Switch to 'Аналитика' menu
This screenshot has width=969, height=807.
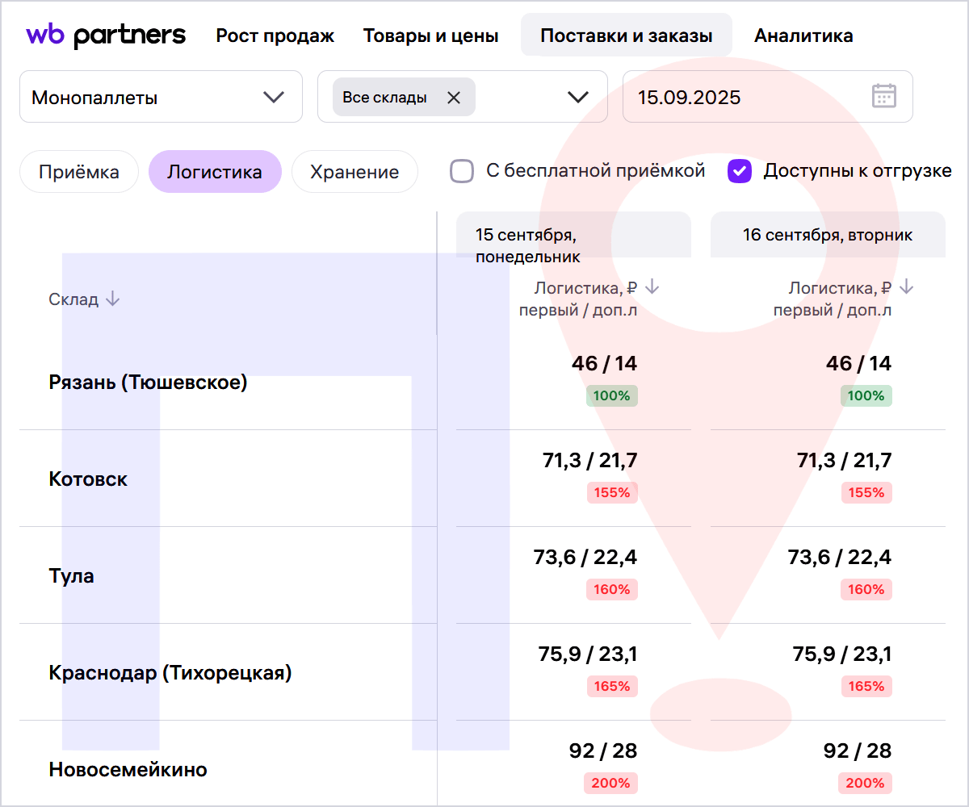coord(803,36)
